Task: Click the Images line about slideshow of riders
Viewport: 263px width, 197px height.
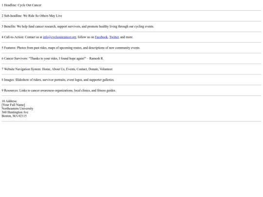Action: coord(58,80)
